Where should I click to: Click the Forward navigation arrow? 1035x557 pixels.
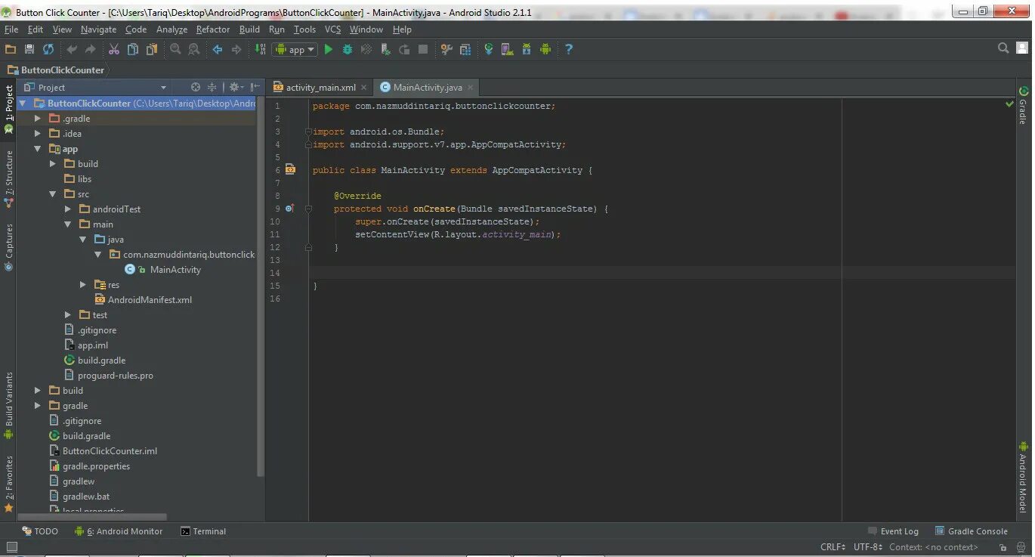(x=236, y=49)
